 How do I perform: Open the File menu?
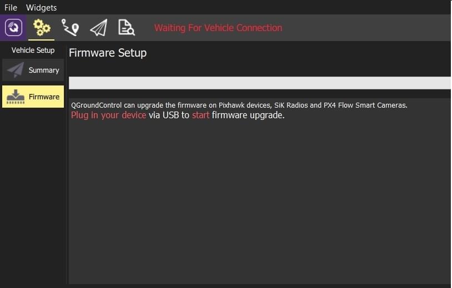coord(11,7)
